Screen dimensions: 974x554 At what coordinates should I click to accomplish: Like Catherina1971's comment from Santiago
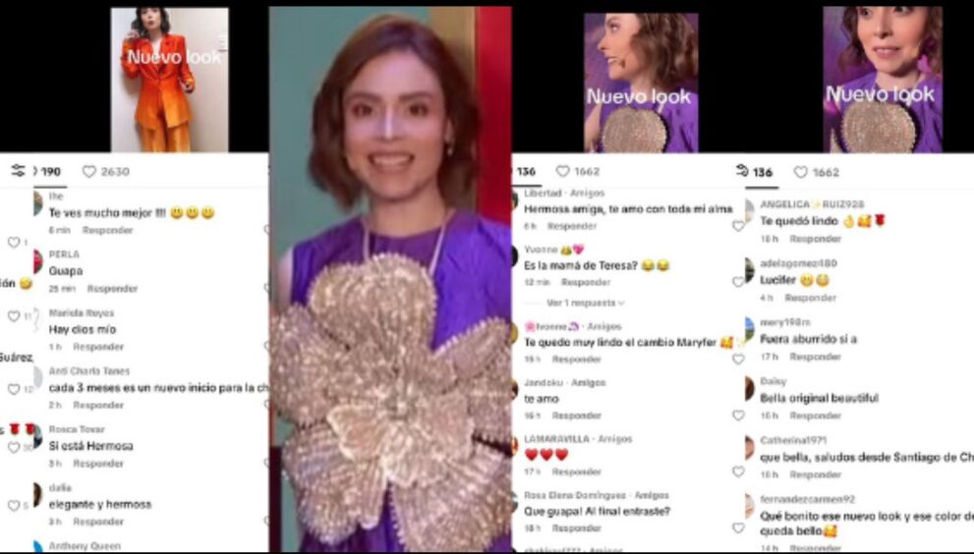pyautogui.click(x=738, y=472)
